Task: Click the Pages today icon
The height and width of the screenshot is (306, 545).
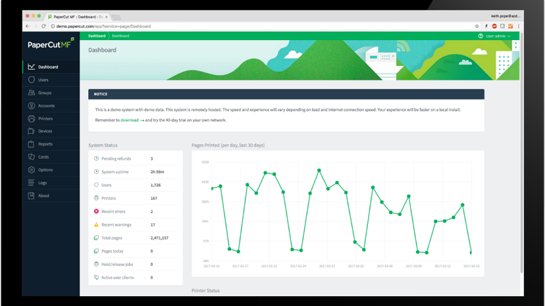Action: point(96,251)
